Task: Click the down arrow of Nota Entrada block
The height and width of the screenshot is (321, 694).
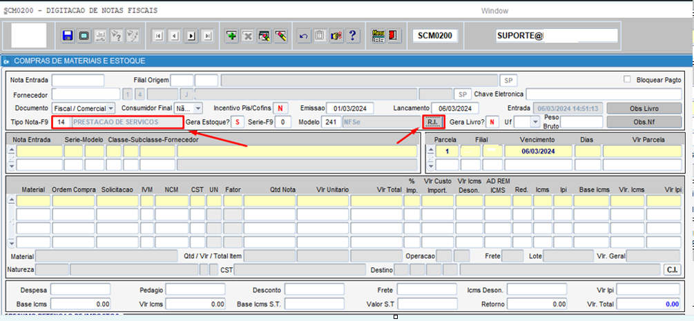Action: (12, 166)
